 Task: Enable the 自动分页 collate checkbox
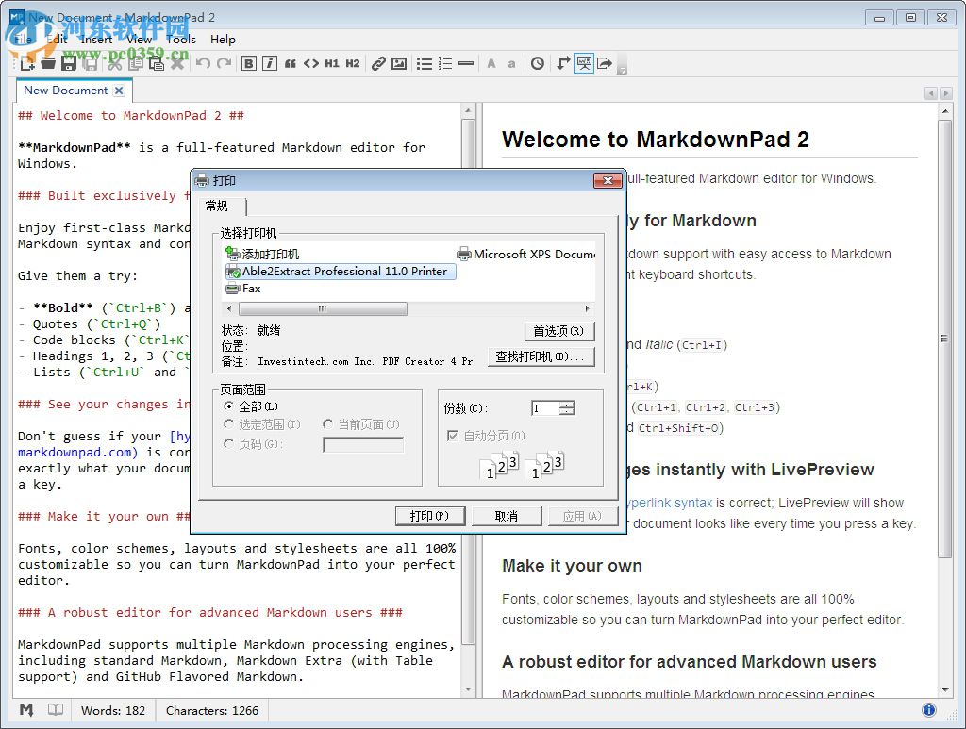(454, 435)
